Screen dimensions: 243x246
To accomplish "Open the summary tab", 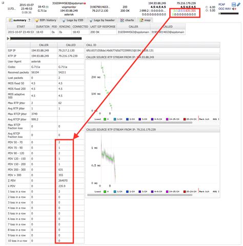I will (19, 20).
